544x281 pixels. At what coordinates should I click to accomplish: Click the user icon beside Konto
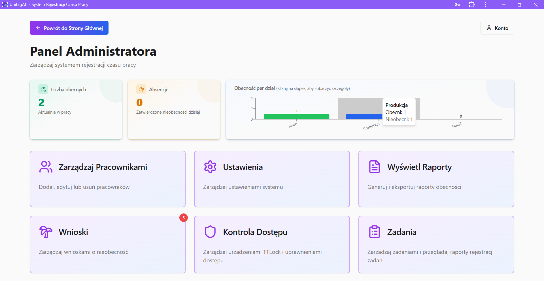pyautogui.click(x=489, y=28)
